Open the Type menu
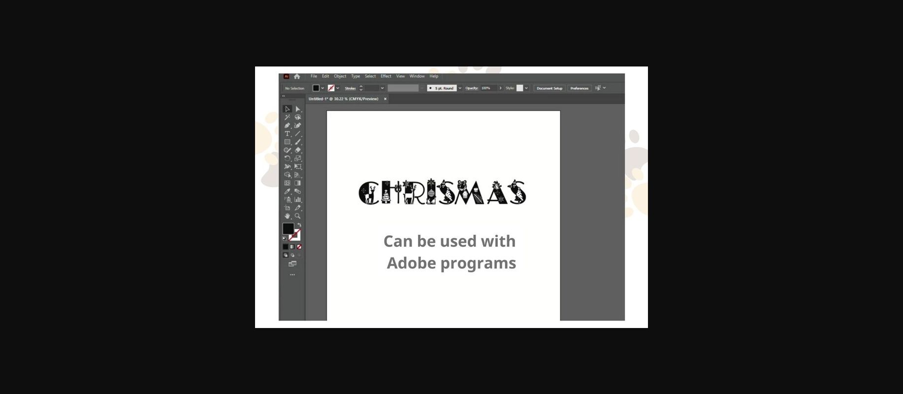 coord(355,76)
